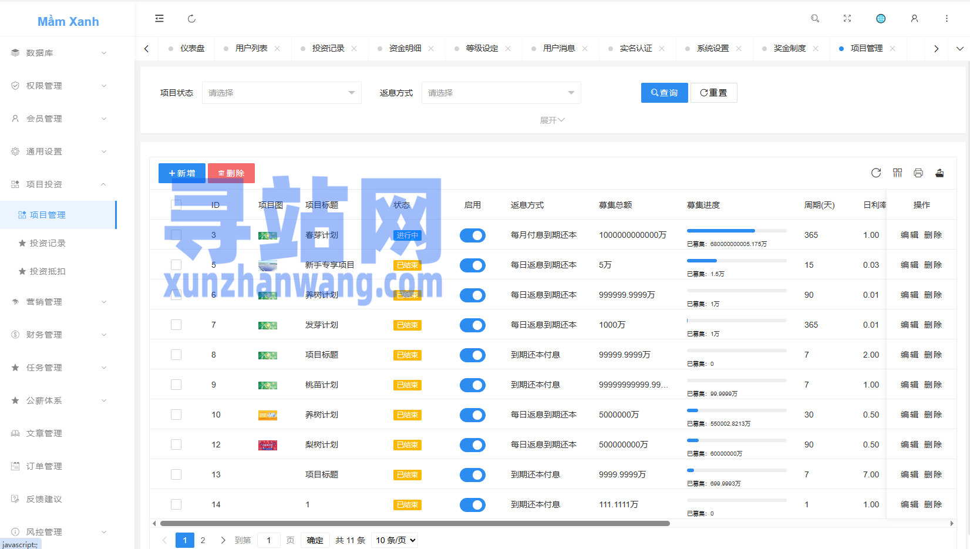Image resolution: width=970 pixels, height=549 pixels.
Task: Open the 10 条/页 page size dropdown
Action: tap(395, 540)
